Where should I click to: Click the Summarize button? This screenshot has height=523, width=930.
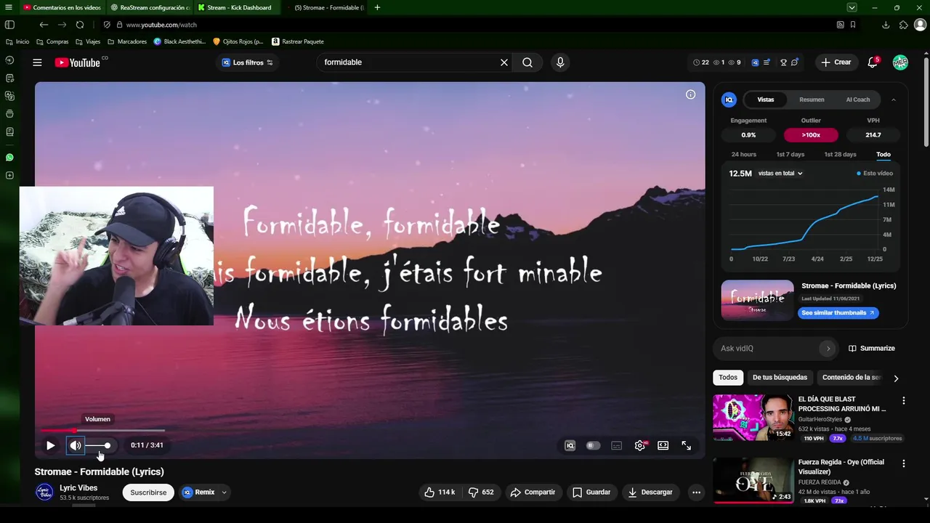[x=872, y=349]
